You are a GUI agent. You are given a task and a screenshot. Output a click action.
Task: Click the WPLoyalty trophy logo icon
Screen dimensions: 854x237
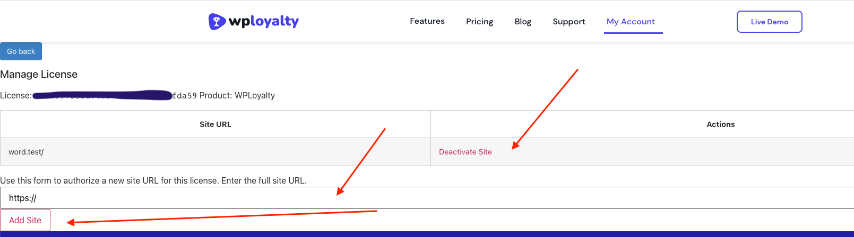(x=217, y=22)
